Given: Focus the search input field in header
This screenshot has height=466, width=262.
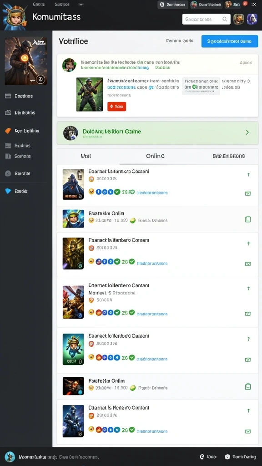Looking at the screenshot, I should [206, 19].
